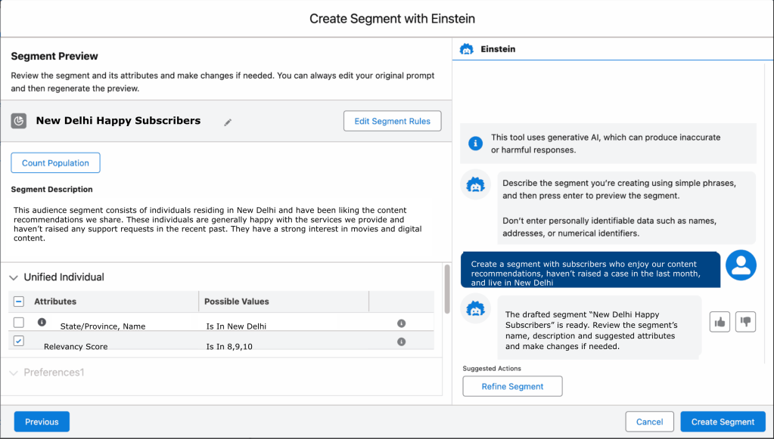Click info icon left of State/Province, Name

pos(42,322)
